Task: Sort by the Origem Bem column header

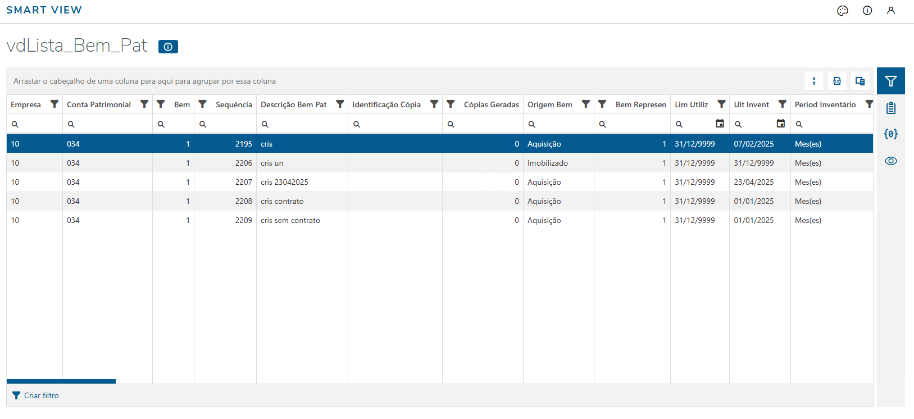Action: (x=550, y=104)
